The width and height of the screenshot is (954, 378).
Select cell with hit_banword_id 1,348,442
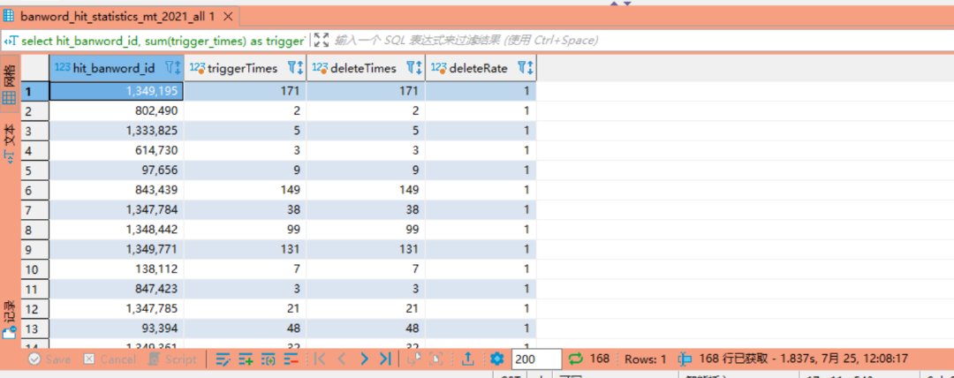coord(117,230)
